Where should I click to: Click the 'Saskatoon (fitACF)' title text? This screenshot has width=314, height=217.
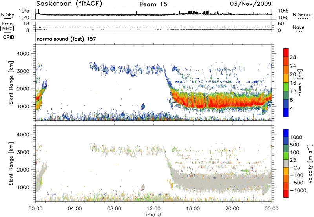69,4
